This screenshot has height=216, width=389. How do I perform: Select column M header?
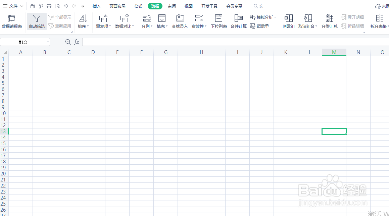point(334,52)
